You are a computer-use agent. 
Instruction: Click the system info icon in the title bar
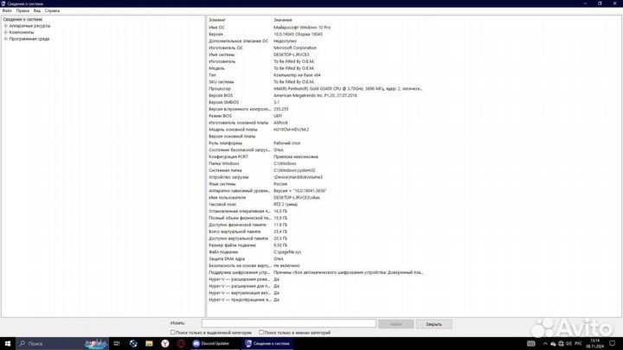click(x=4, y=3)
